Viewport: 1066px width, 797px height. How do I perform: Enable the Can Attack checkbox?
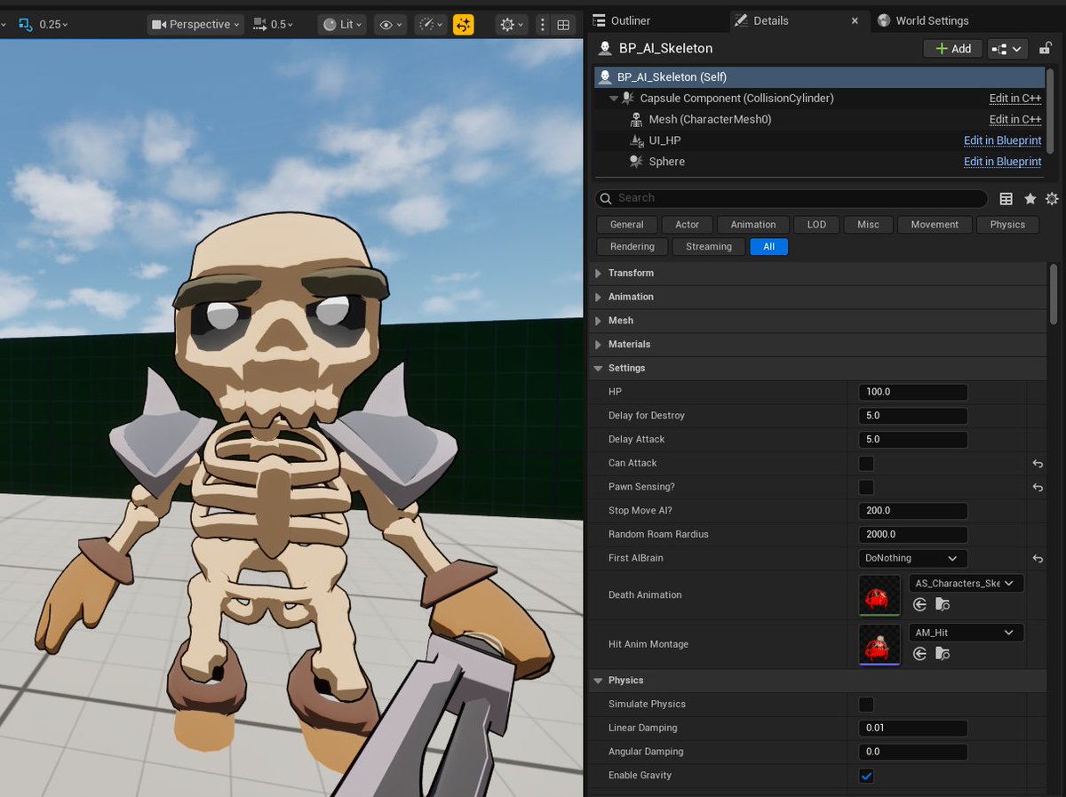(x=865, y=463)
